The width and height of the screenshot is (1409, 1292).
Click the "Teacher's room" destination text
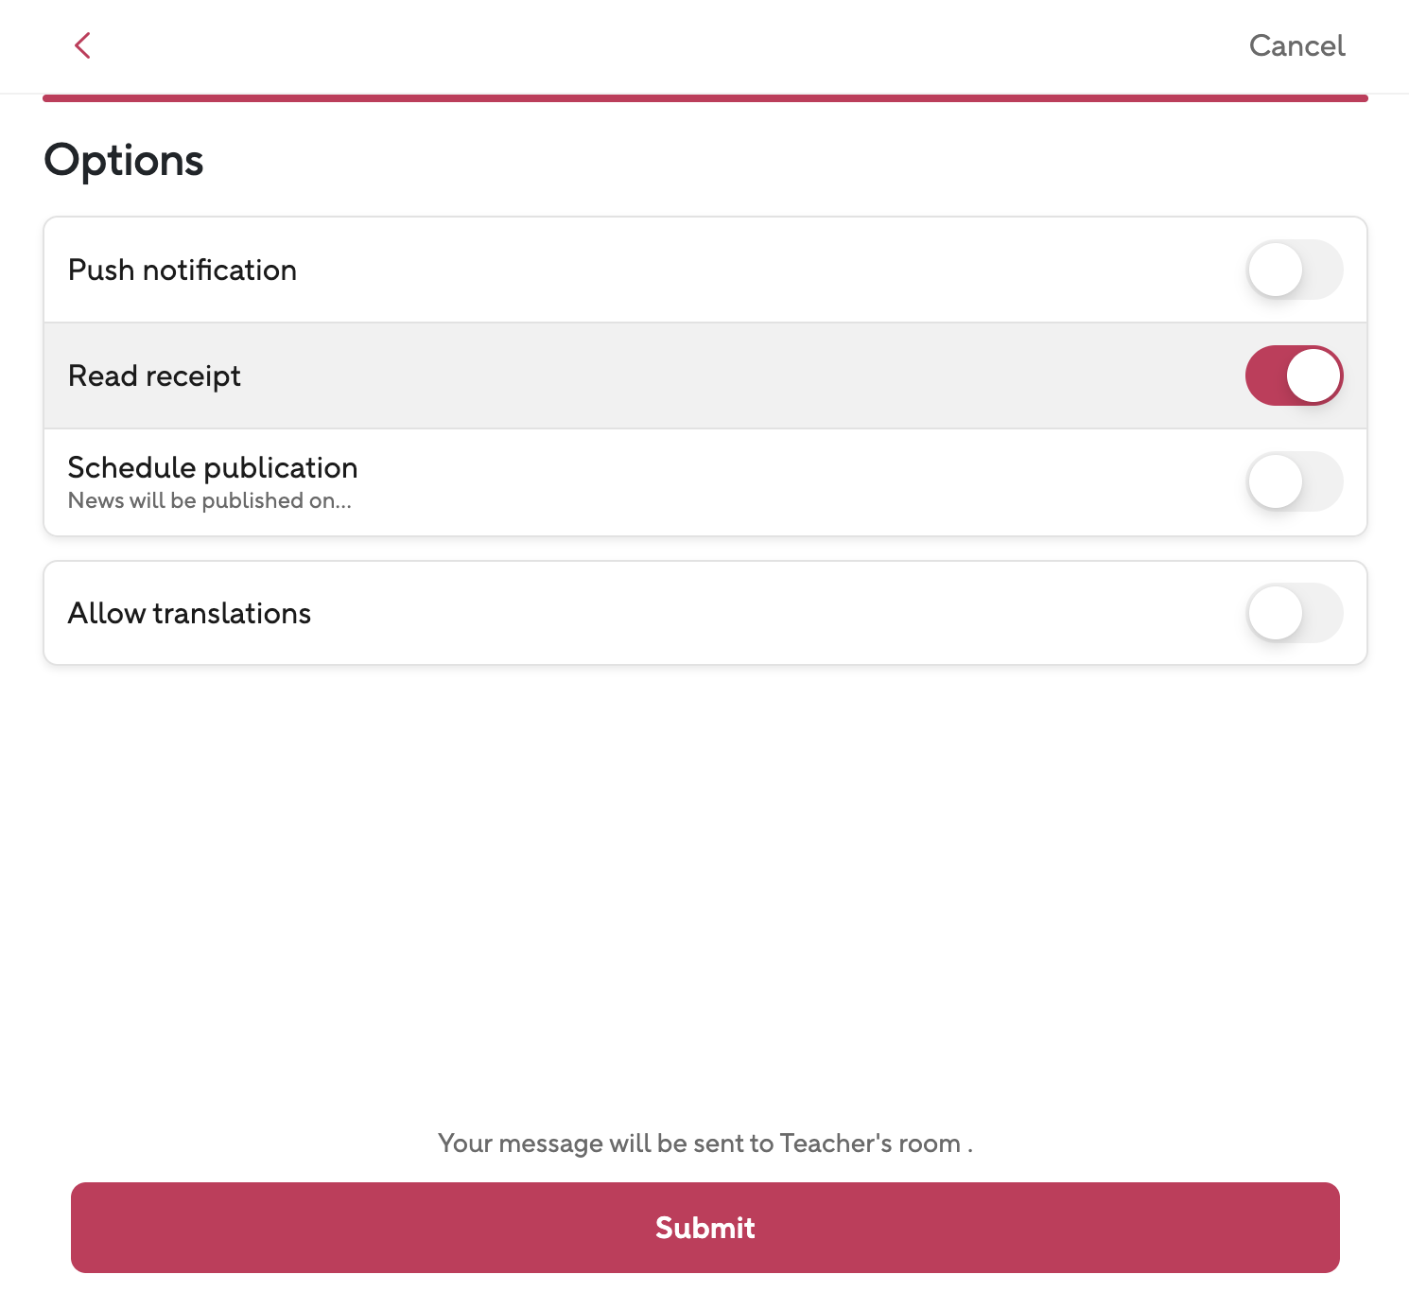tap(870, 1144)
